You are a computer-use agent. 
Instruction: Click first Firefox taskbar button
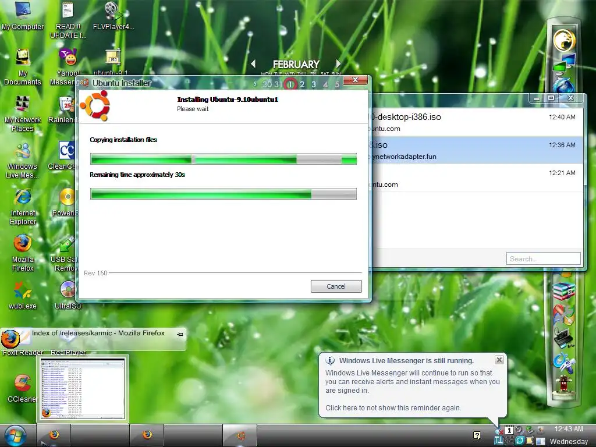click(54, 435)
